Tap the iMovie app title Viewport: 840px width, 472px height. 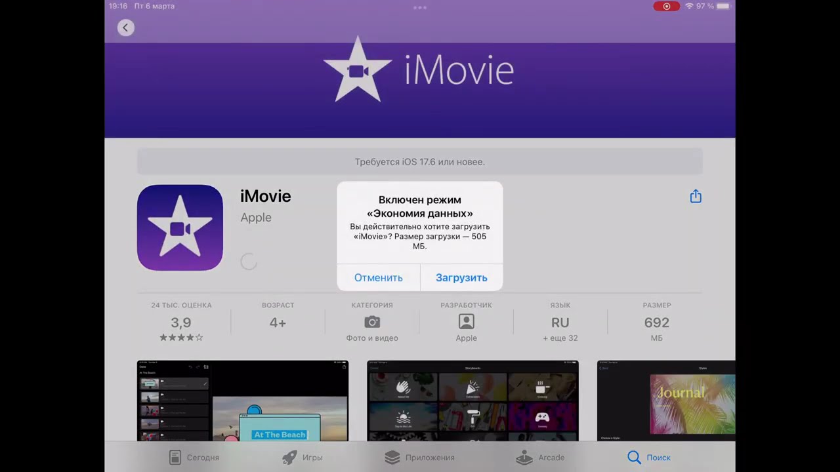tap(266, 196)
